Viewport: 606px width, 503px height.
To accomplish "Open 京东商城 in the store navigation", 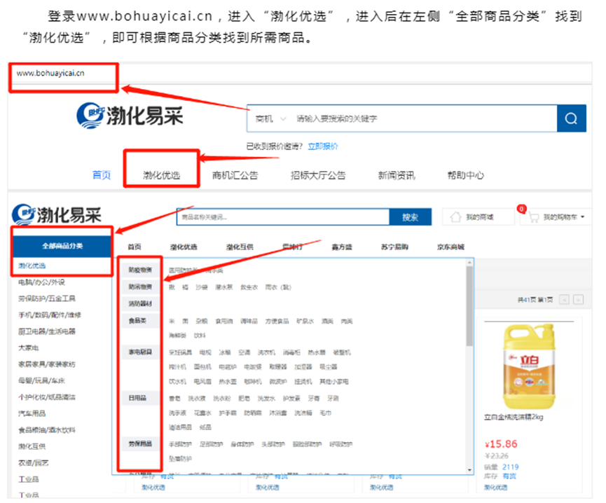I will (x=450, y=247).
